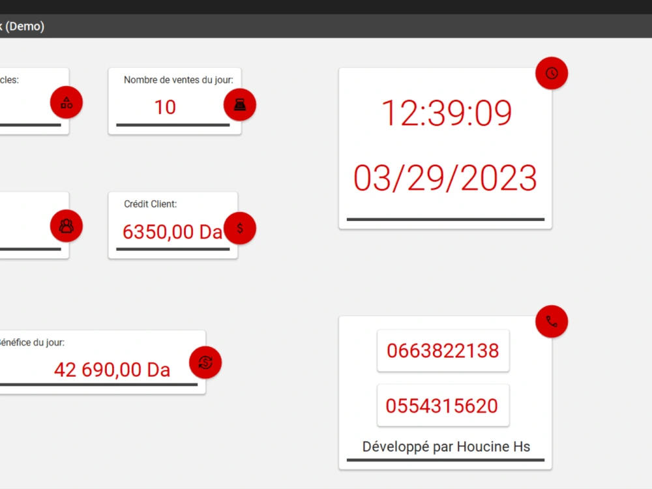Click the cash register icon on the sales card

(x=240, y=104)
